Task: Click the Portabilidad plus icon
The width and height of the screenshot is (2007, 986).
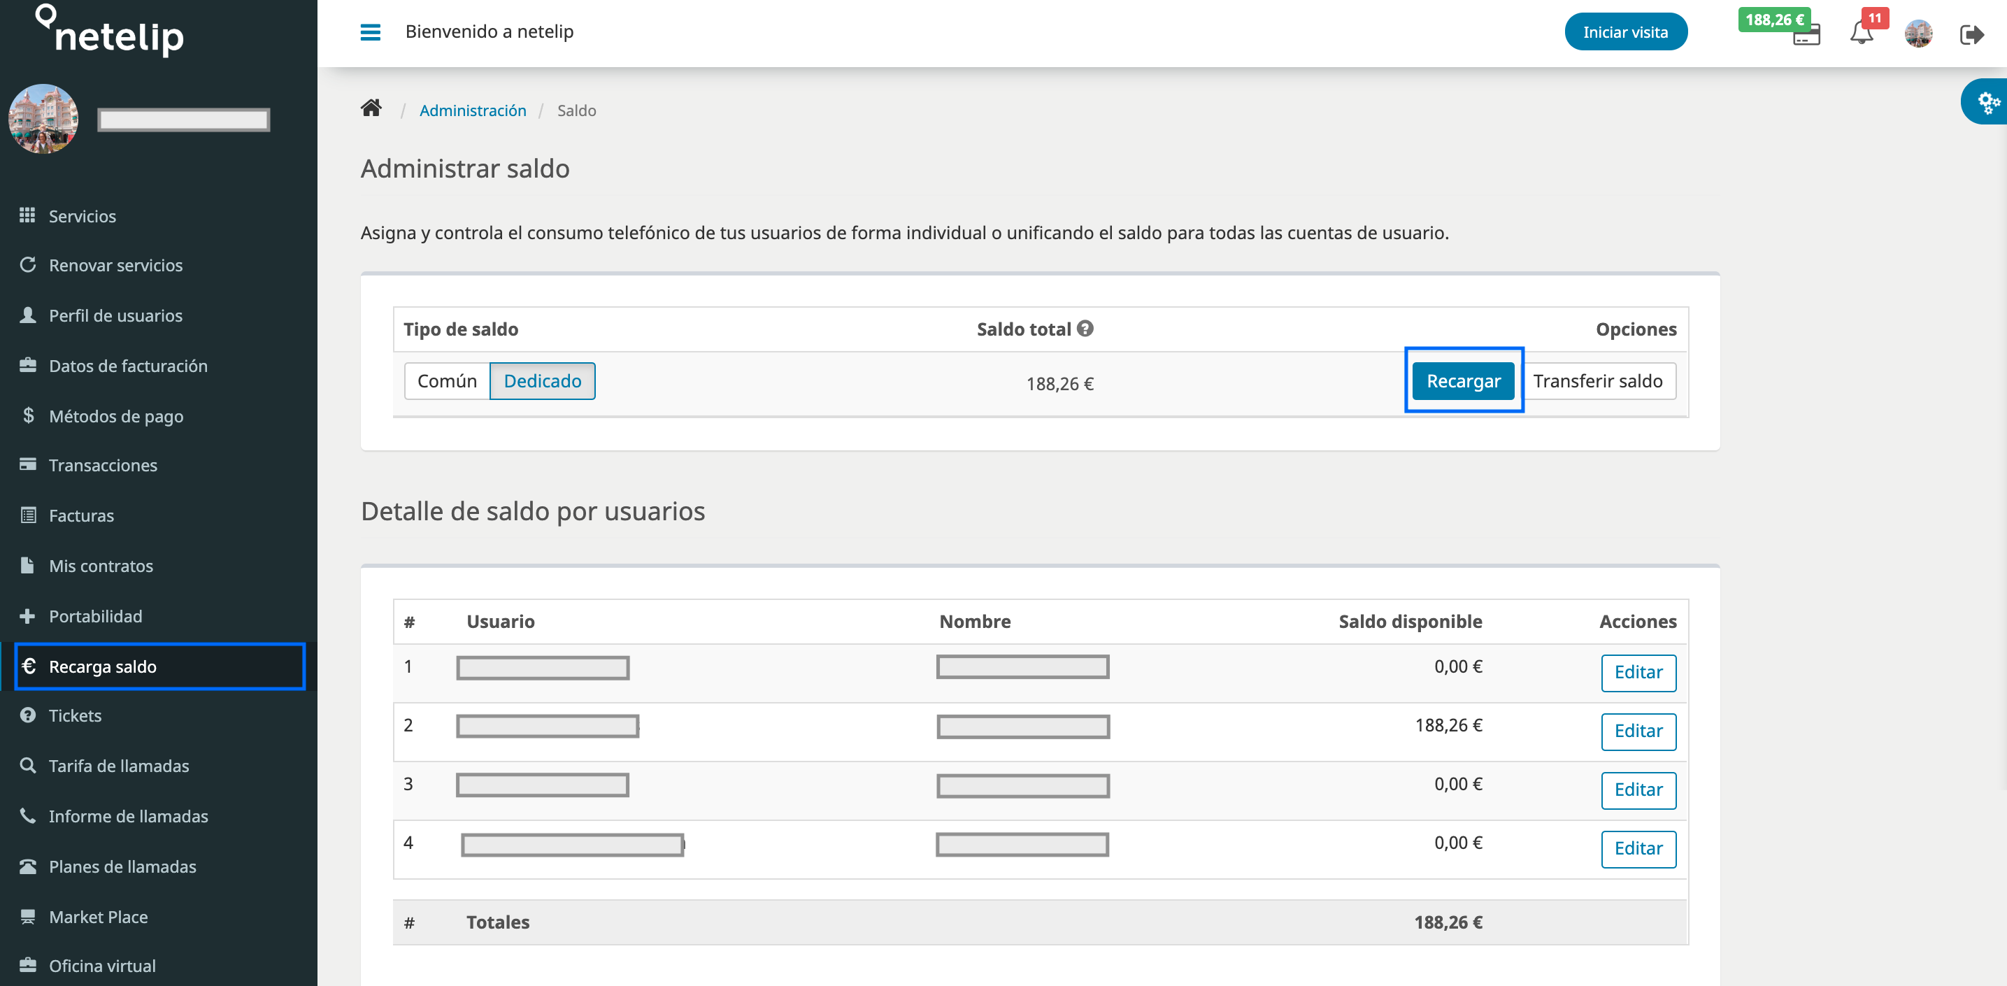Action: 27,615
